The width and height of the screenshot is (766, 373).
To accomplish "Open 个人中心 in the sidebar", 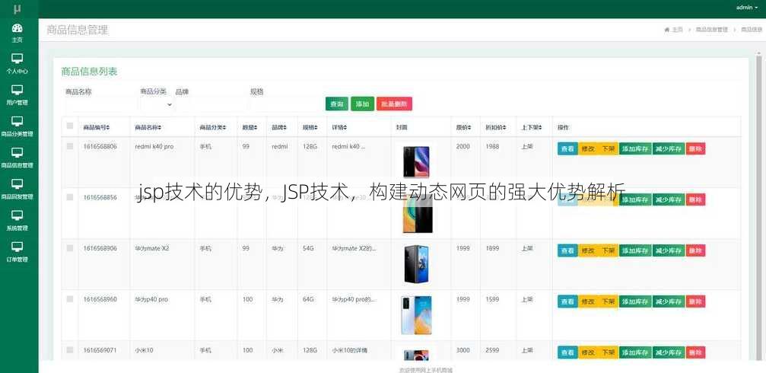I will pos(17,64).
